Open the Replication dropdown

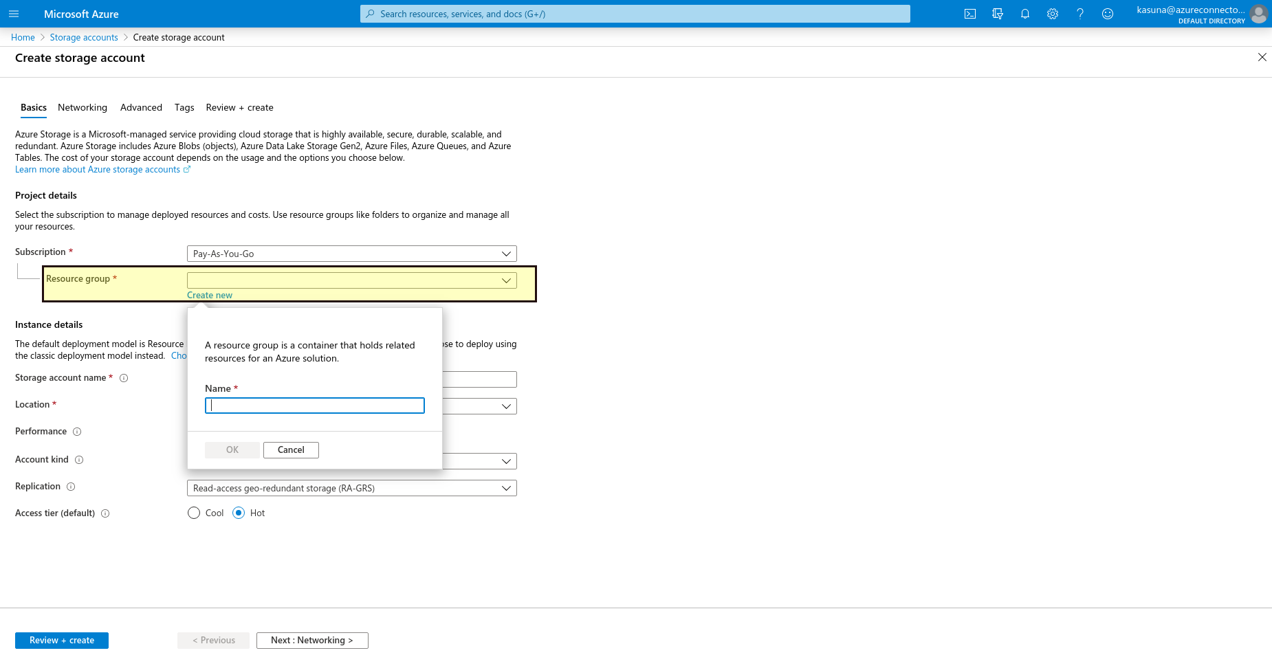352,488
